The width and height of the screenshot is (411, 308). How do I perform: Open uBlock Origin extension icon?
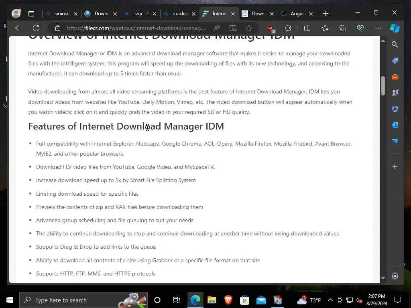(x=271, y=28)
